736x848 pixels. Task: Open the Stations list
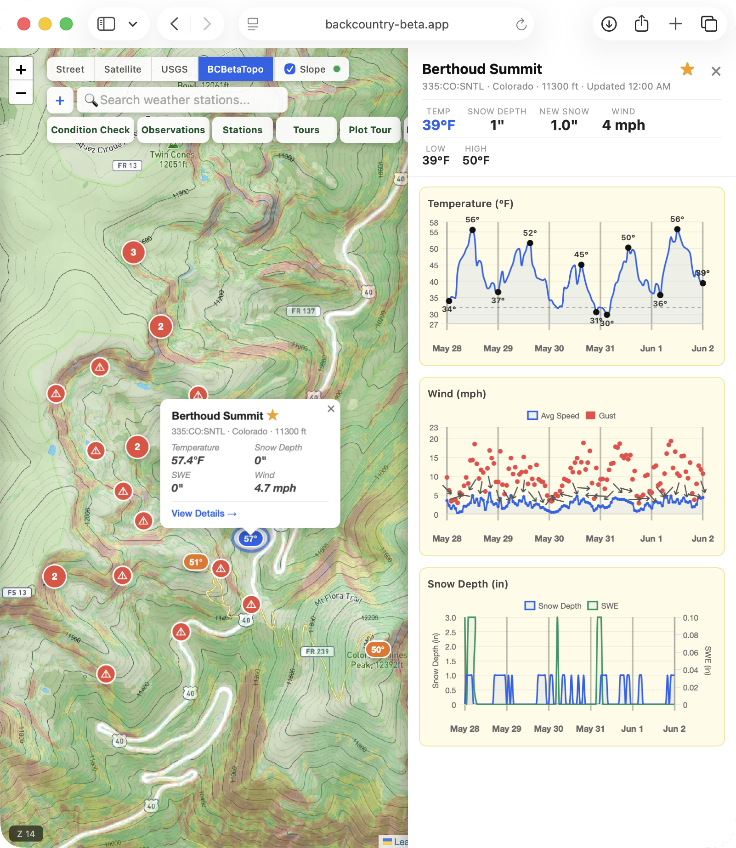[x=243, y=130]
